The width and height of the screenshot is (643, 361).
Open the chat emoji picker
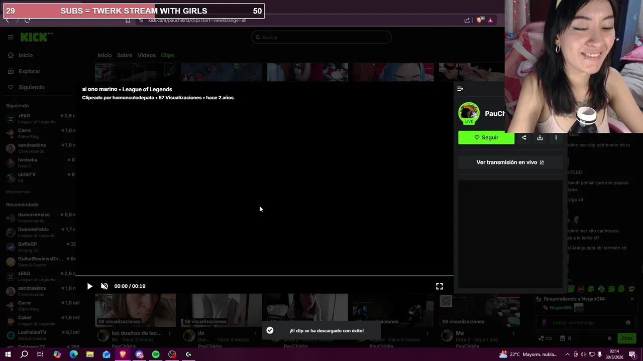(628, 323)
